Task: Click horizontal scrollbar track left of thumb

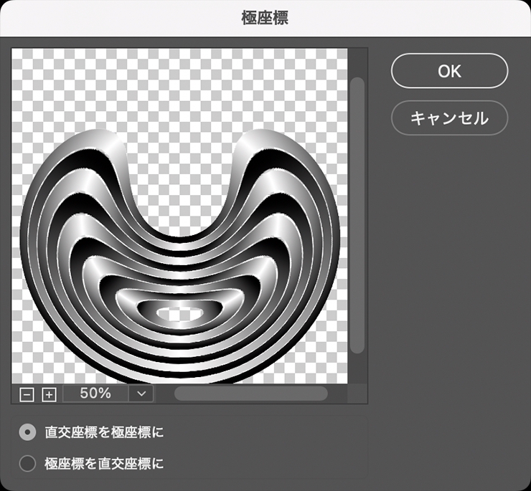Action: tap(164, 394)
